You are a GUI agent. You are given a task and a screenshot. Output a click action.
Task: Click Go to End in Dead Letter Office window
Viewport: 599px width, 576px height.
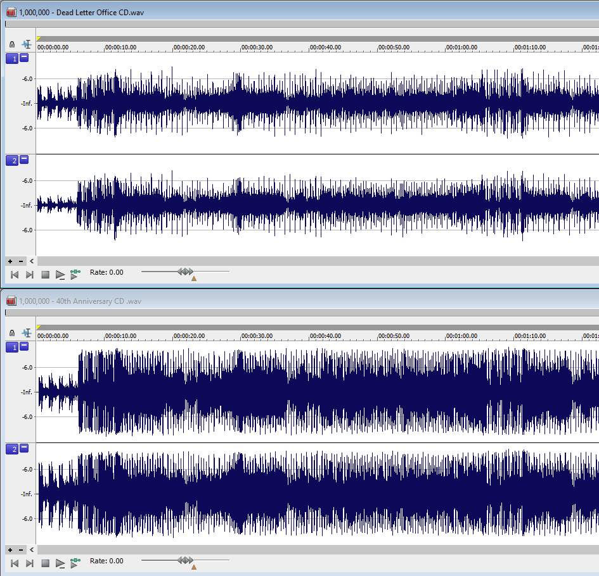tap(30, 274)
